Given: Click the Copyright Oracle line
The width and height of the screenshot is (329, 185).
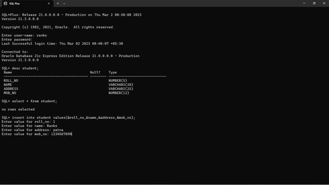Looking at the screenshot, I should [x=58, y=27].
